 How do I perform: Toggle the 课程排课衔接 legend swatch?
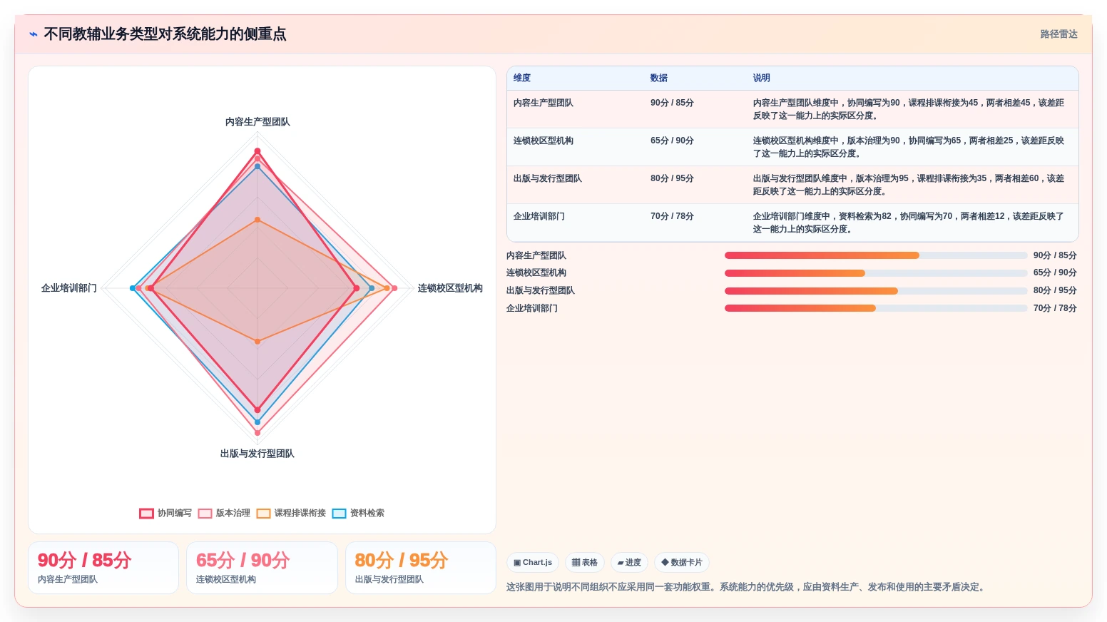click(264, 514)
